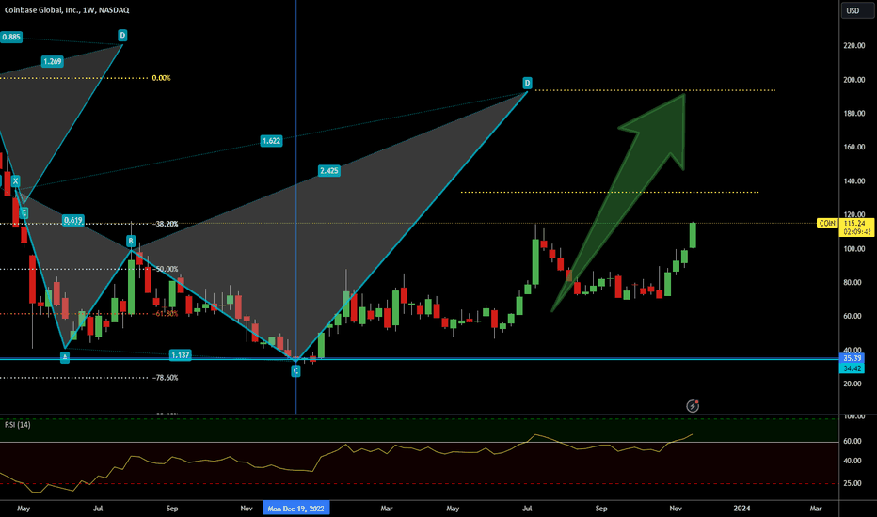The width and height of the screenshot is (877, 517).
Task: Click the 140.00 price scale value
Action: (x=854, y=181)
